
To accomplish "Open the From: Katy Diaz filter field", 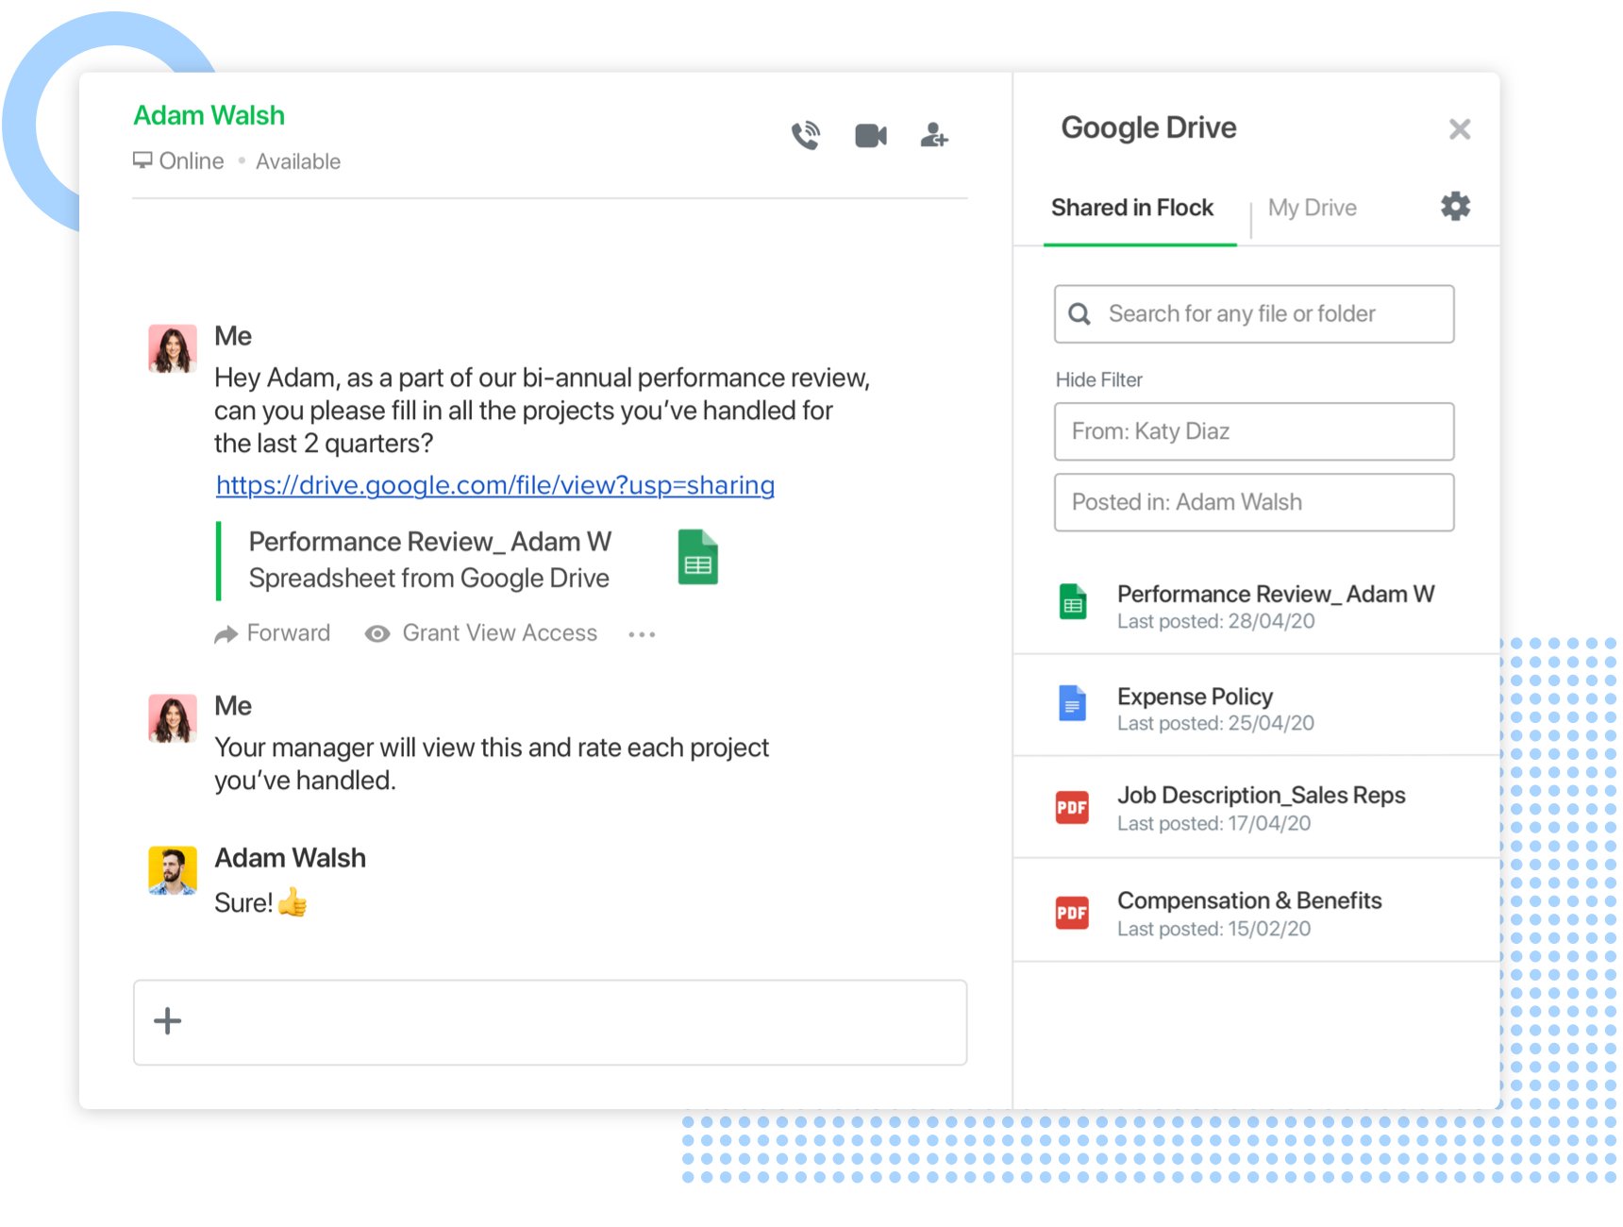I will [x=1253, y=430].
